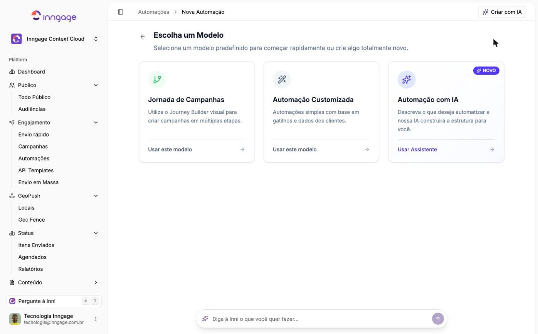This screenshot has width=538, height=334.
Task: Go to Automações in sidebar
Action: coord(34,158)
